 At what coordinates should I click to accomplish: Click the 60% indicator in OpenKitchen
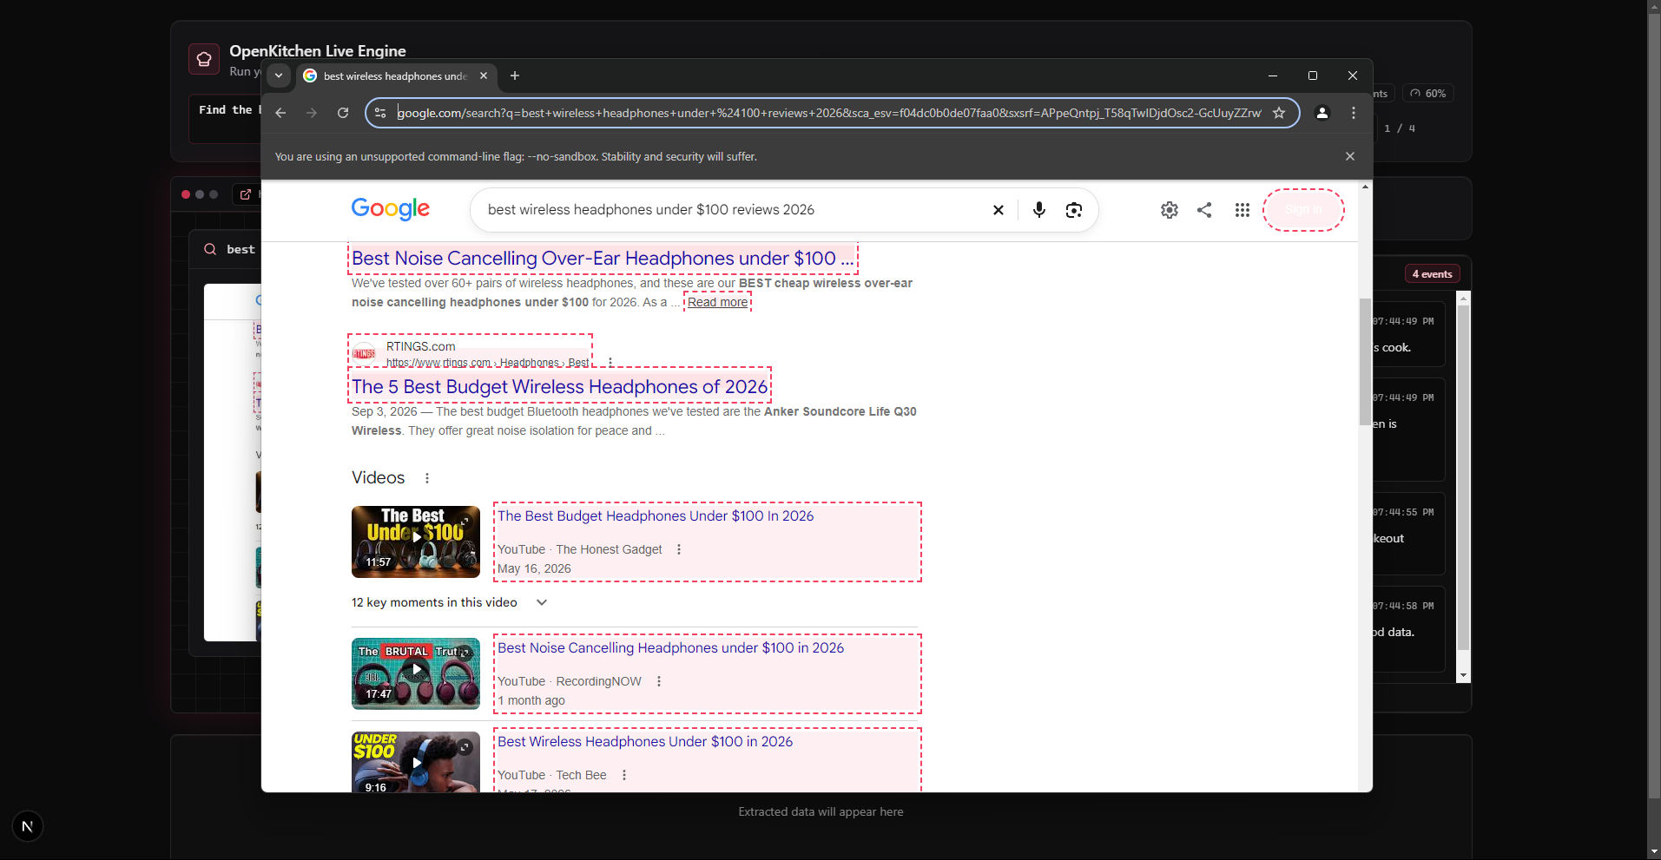tap(1429, 94)
